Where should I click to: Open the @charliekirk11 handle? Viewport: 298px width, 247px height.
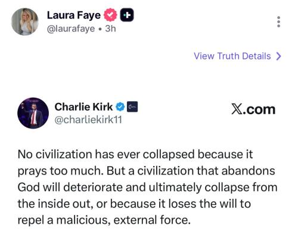click(x=88, y=120)
